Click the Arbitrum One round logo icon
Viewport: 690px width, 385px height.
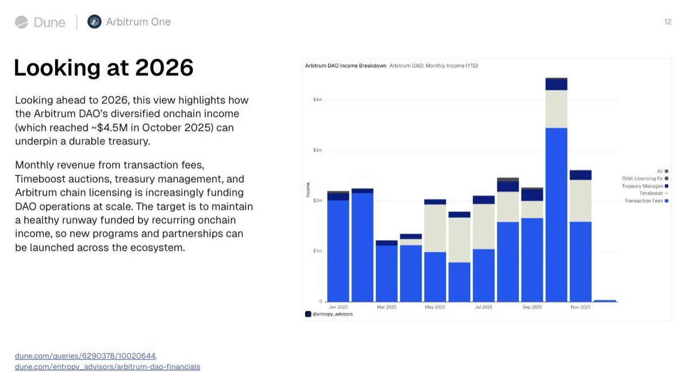click(x=94, y=22)
